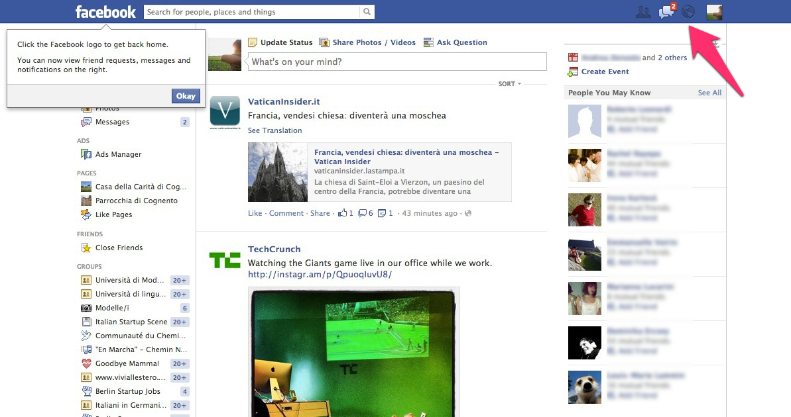Click the cathedral article thumbnail
Screen dimensions: 791x417
click(277, 172)
